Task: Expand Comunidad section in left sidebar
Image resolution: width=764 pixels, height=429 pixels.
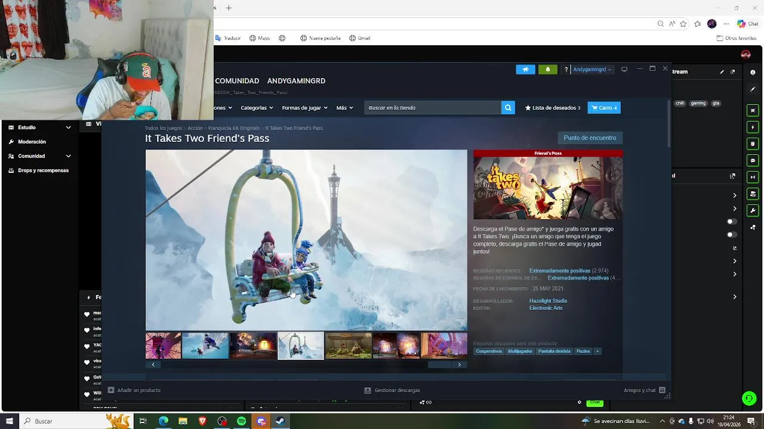Action: pos(68,156)
